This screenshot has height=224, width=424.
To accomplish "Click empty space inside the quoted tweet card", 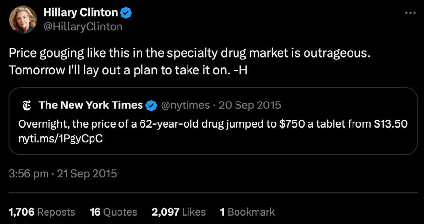I will (294, 142).
